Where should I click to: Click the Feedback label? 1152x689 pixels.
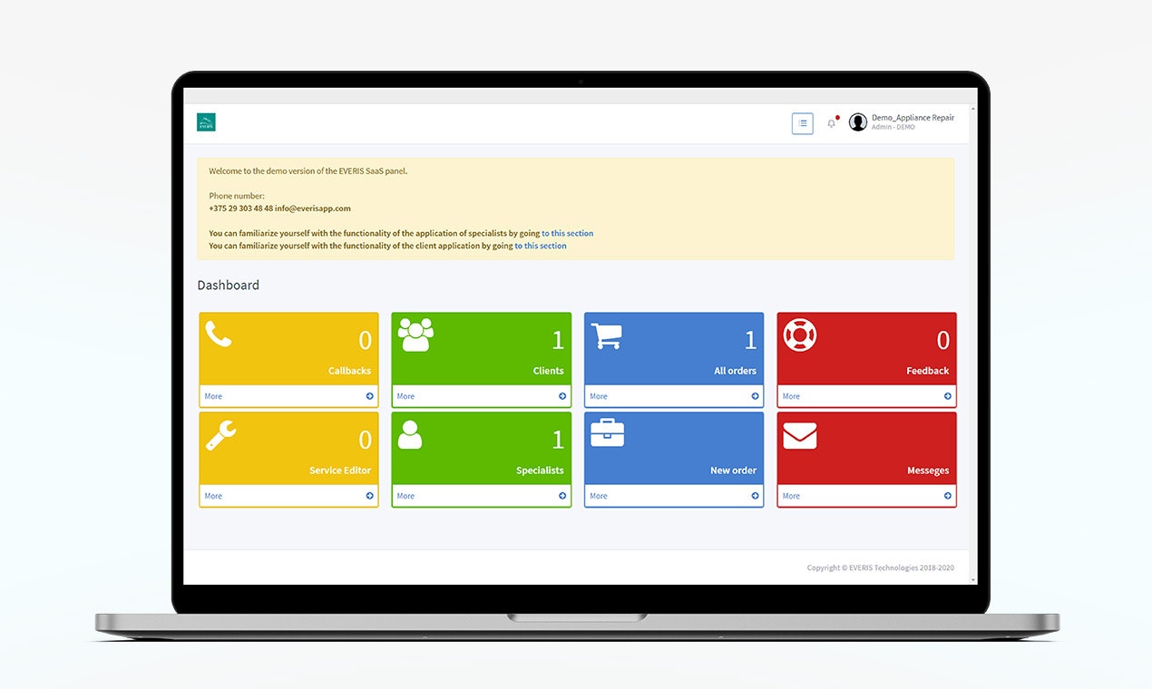pos(928,371)
